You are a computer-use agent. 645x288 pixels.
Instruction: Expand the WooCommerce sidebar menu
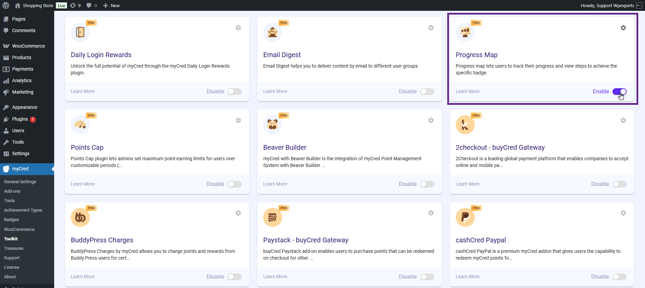pos(28,46)
